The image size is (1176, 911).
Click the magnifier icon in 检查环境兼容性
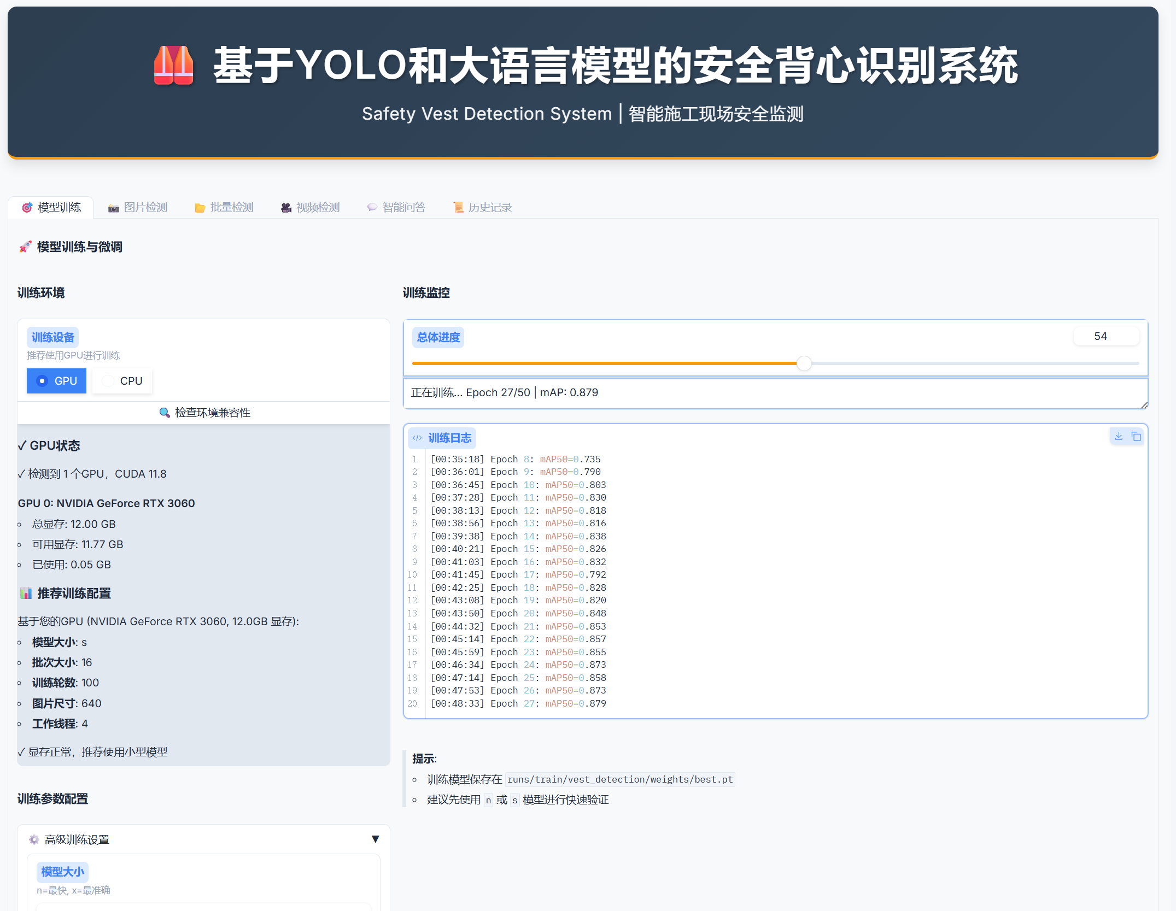pyautogui.click(x=165, y=413)
